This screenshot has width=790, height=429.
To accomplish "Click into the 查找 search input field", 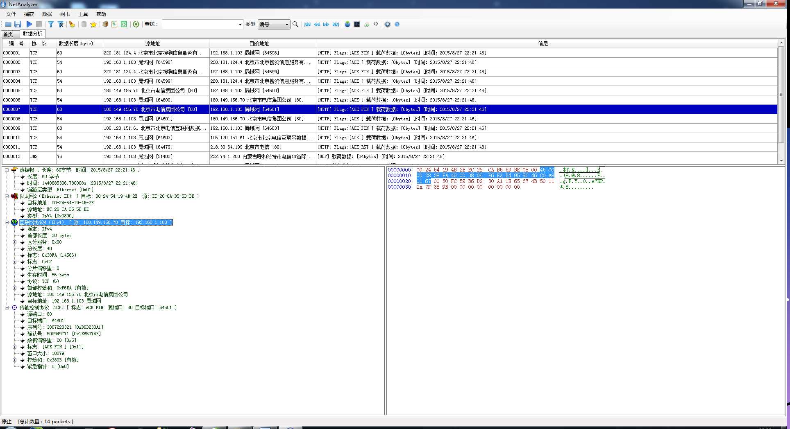I will (200, 24).
